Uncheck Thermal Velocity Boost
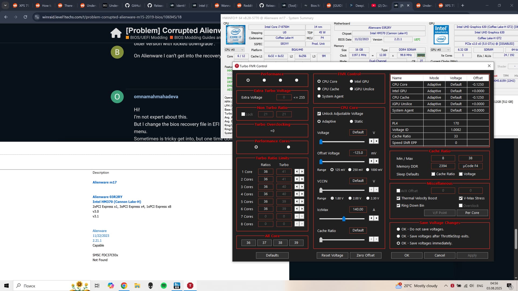Screen dimensions: 518x291 pyautogui.click(x=398, y=198)
